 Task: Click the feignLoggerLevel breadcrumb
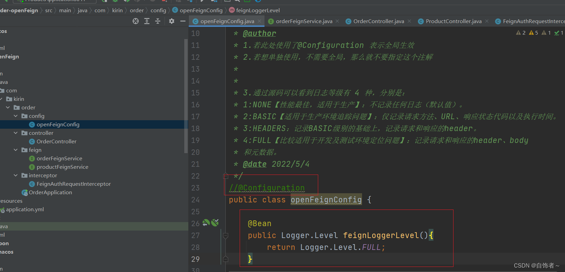(258, 10)
